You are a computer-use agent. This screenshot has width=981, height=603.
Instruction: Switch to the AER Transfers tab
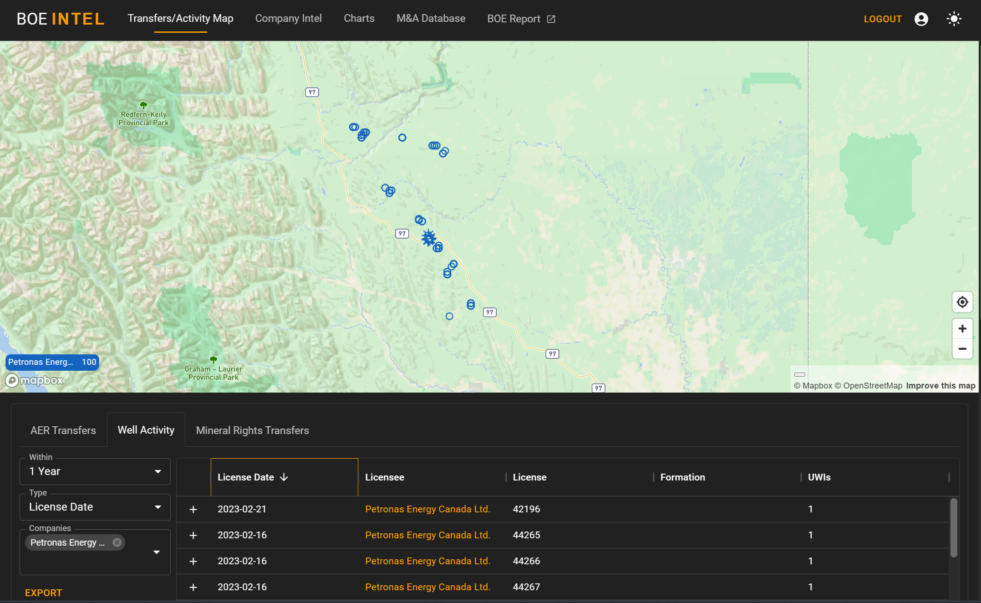(63, 430)
